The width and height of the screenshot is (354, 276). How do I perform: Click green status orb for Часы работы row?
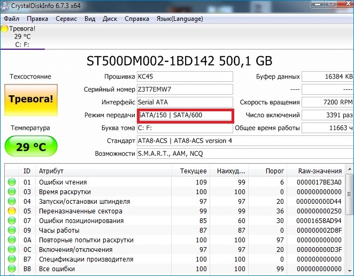pyautogui.click(x=12, y=231)
